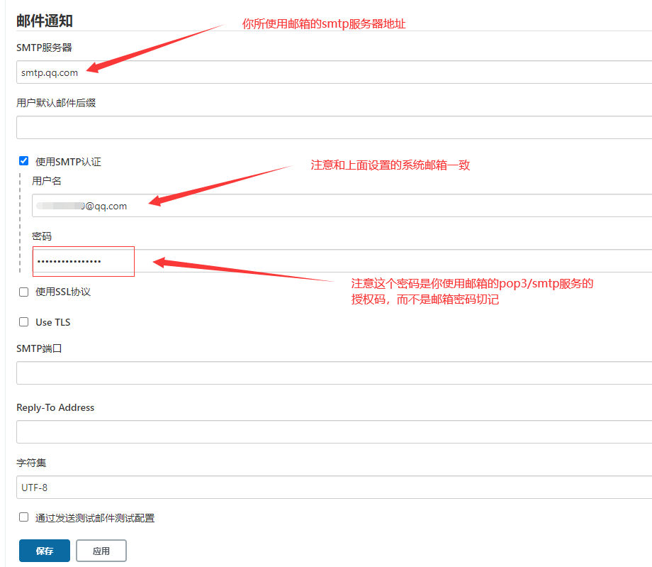The height and width of the screenshot is (567, 652).
Task: Focus the 用户默认邮件后缀 input box
Action: [x=333, y=128]
